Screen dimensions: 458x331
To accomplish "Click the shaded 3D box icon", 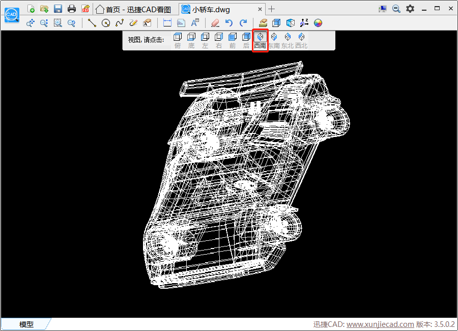I will coord(291,23).
